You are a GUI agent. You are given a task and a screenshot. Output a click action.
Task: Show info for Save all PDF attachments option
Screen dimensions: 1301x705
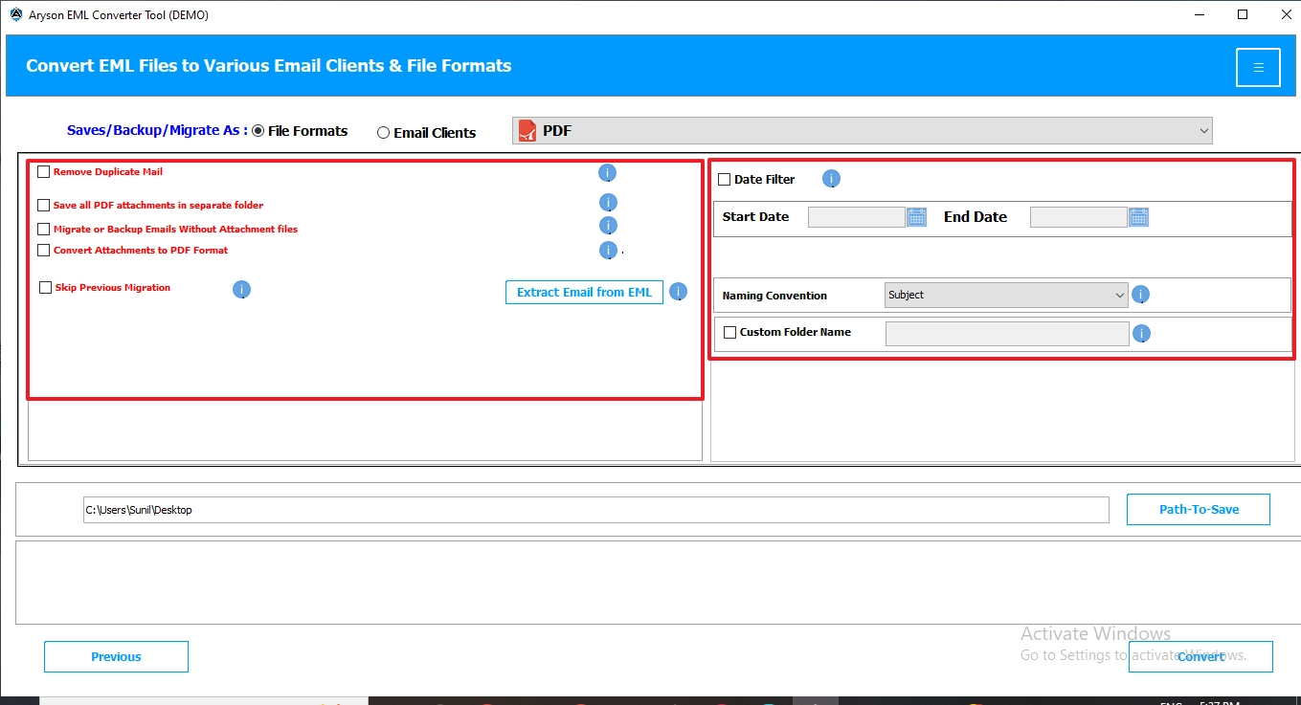click(x=608, y=203)
